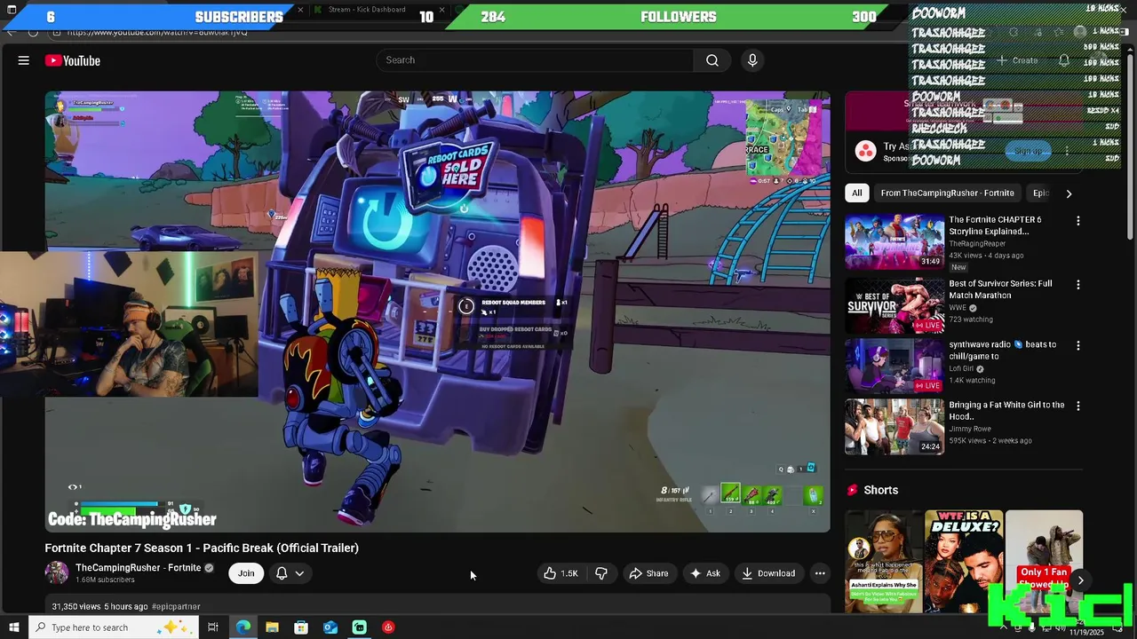Expand notification bell dropdown for channel
The width and height of the screenshot is (1137, 639).
pyautogui.click(x=290, y=573)
